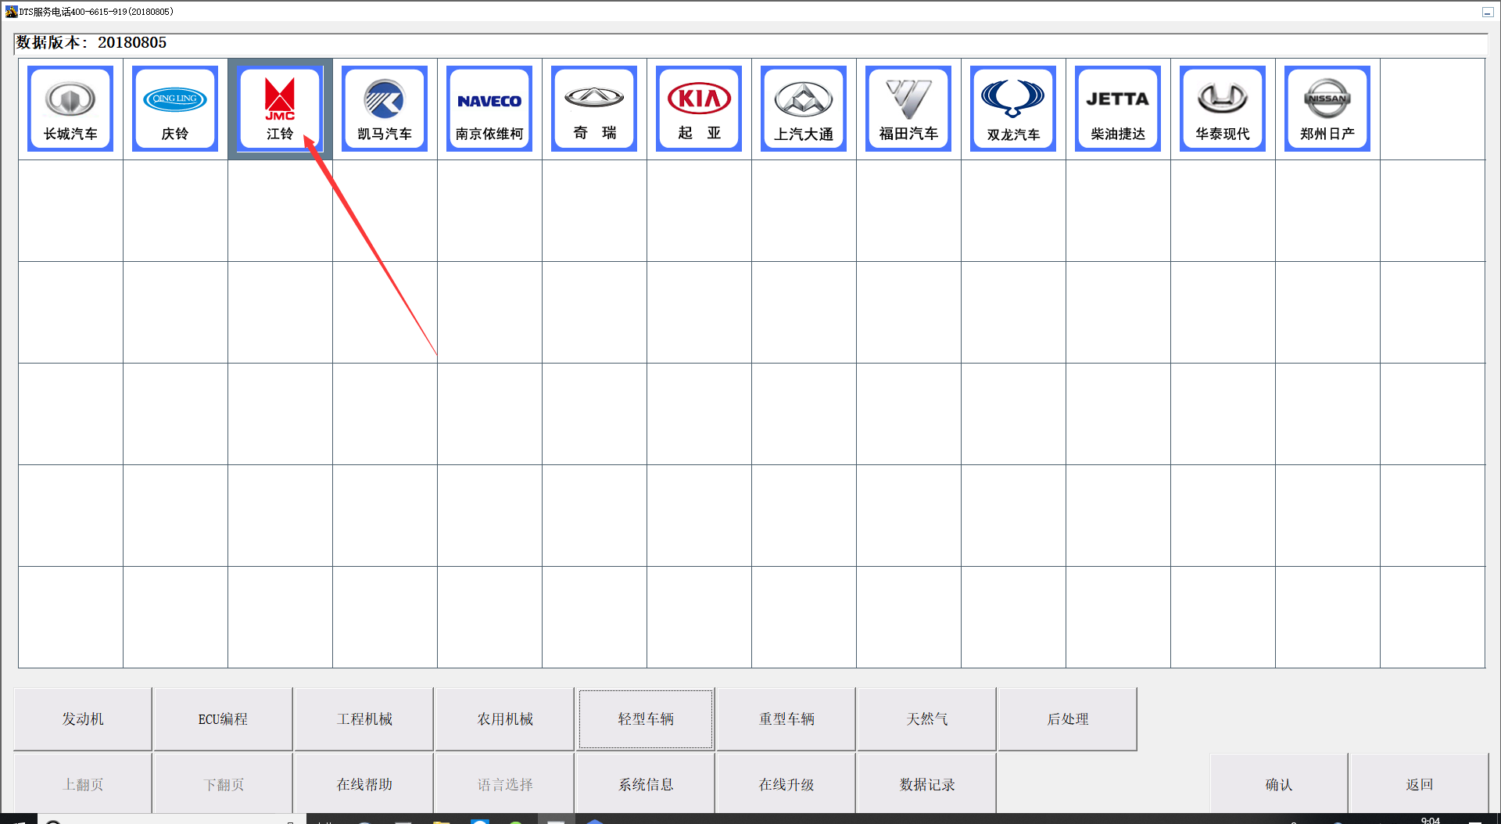1501x824 pixels.
Task: Confirm with the 确认 button
Action: point(1279,784)
